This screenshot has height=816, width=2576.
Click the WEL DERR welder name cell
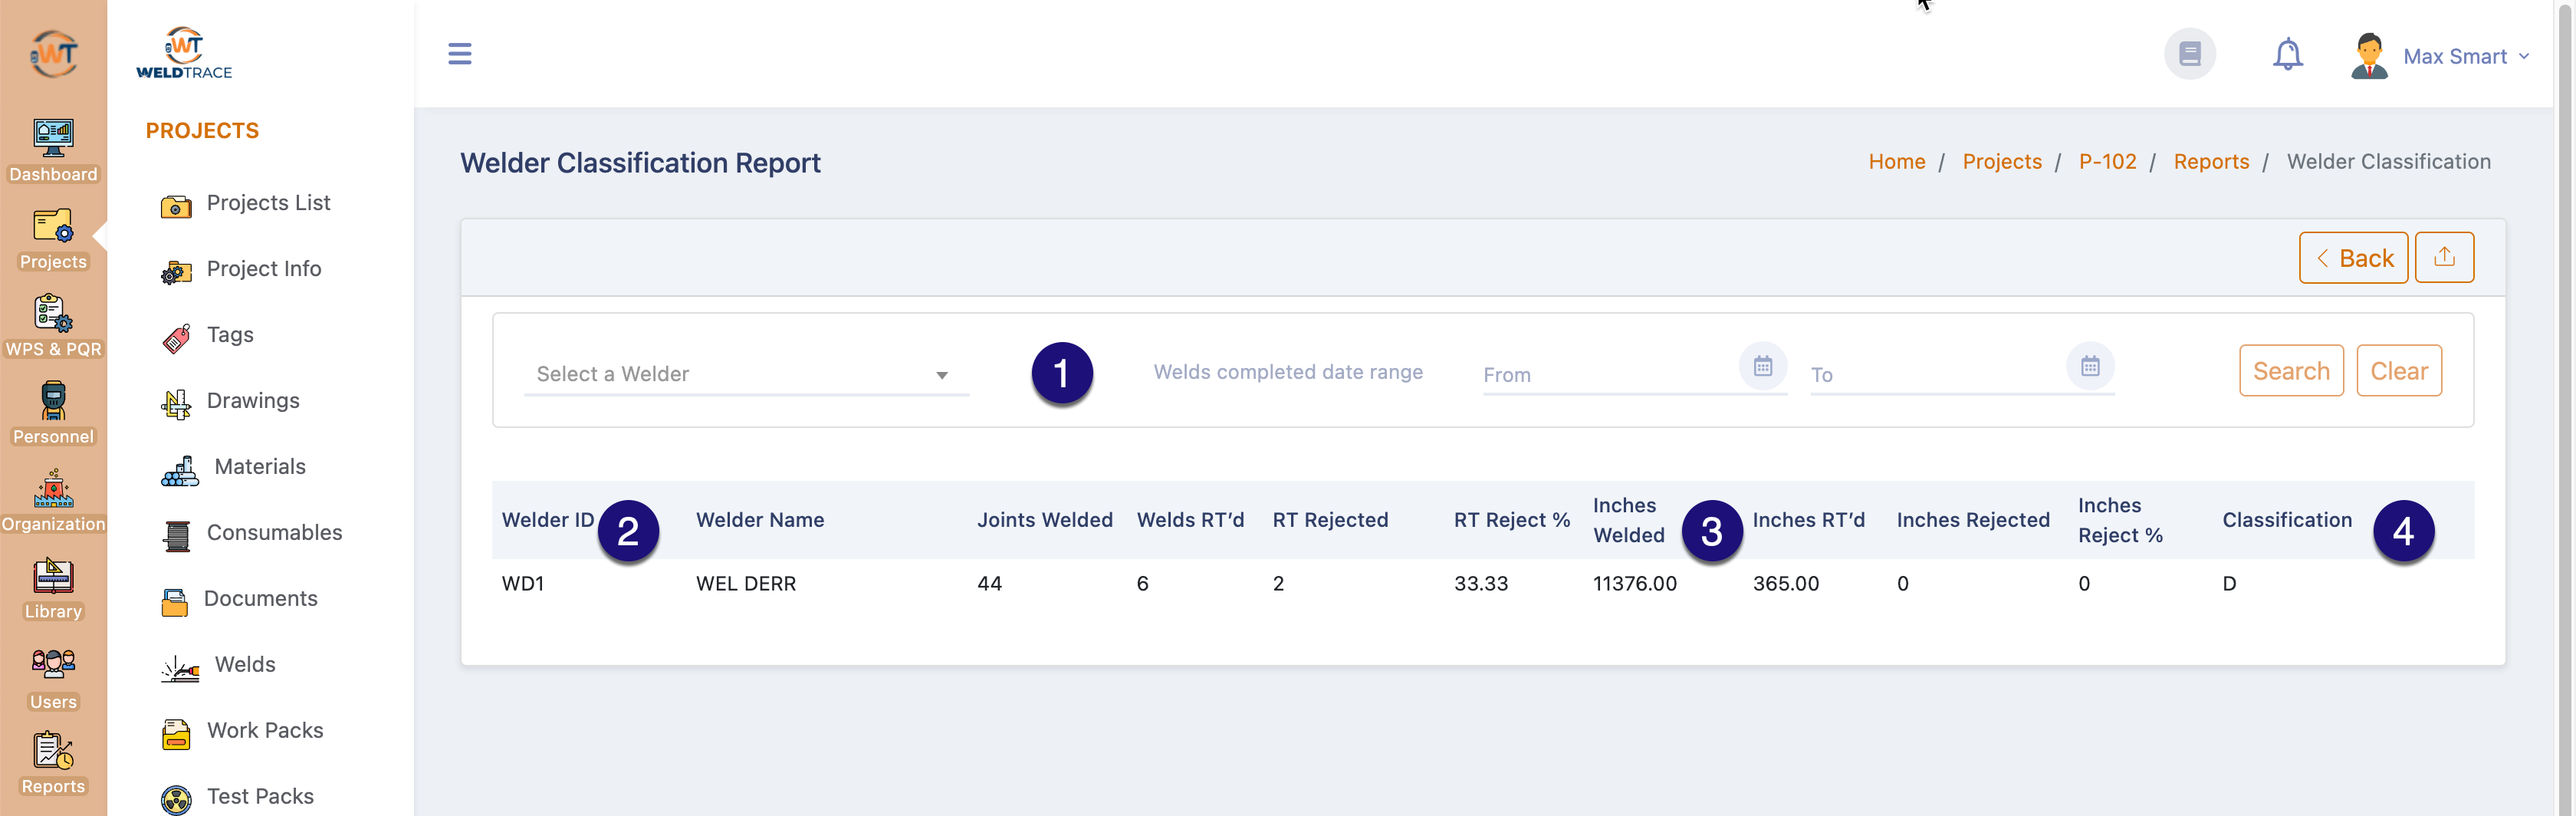click(x=746, y=584)
